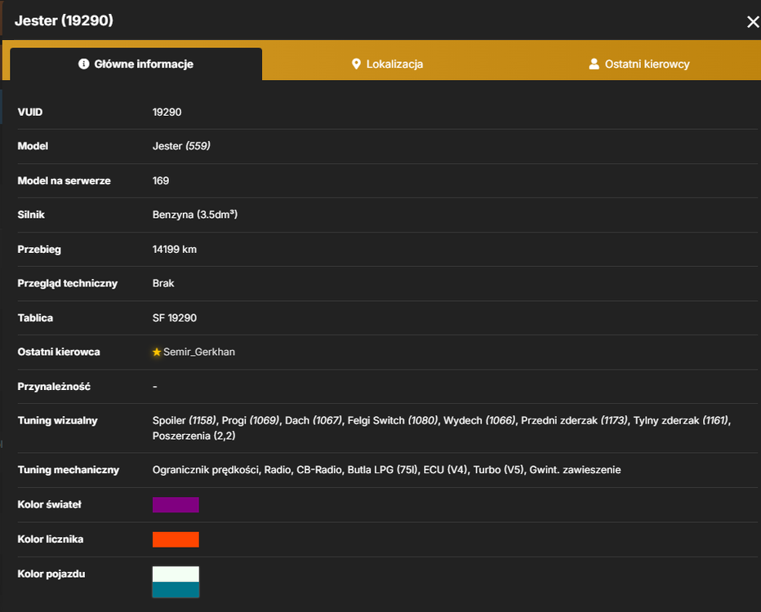Click the engine value Benzyna (3.5dm³)
The width and height of the screenshot is (761, 612).
click(195, 215)
